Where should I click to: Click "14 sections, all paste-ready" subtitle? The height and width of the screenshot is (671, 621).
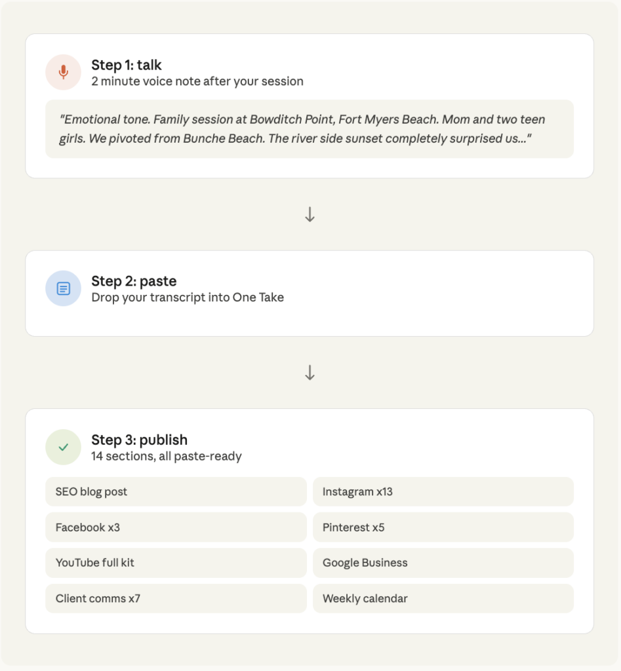(x=167, y=456)
